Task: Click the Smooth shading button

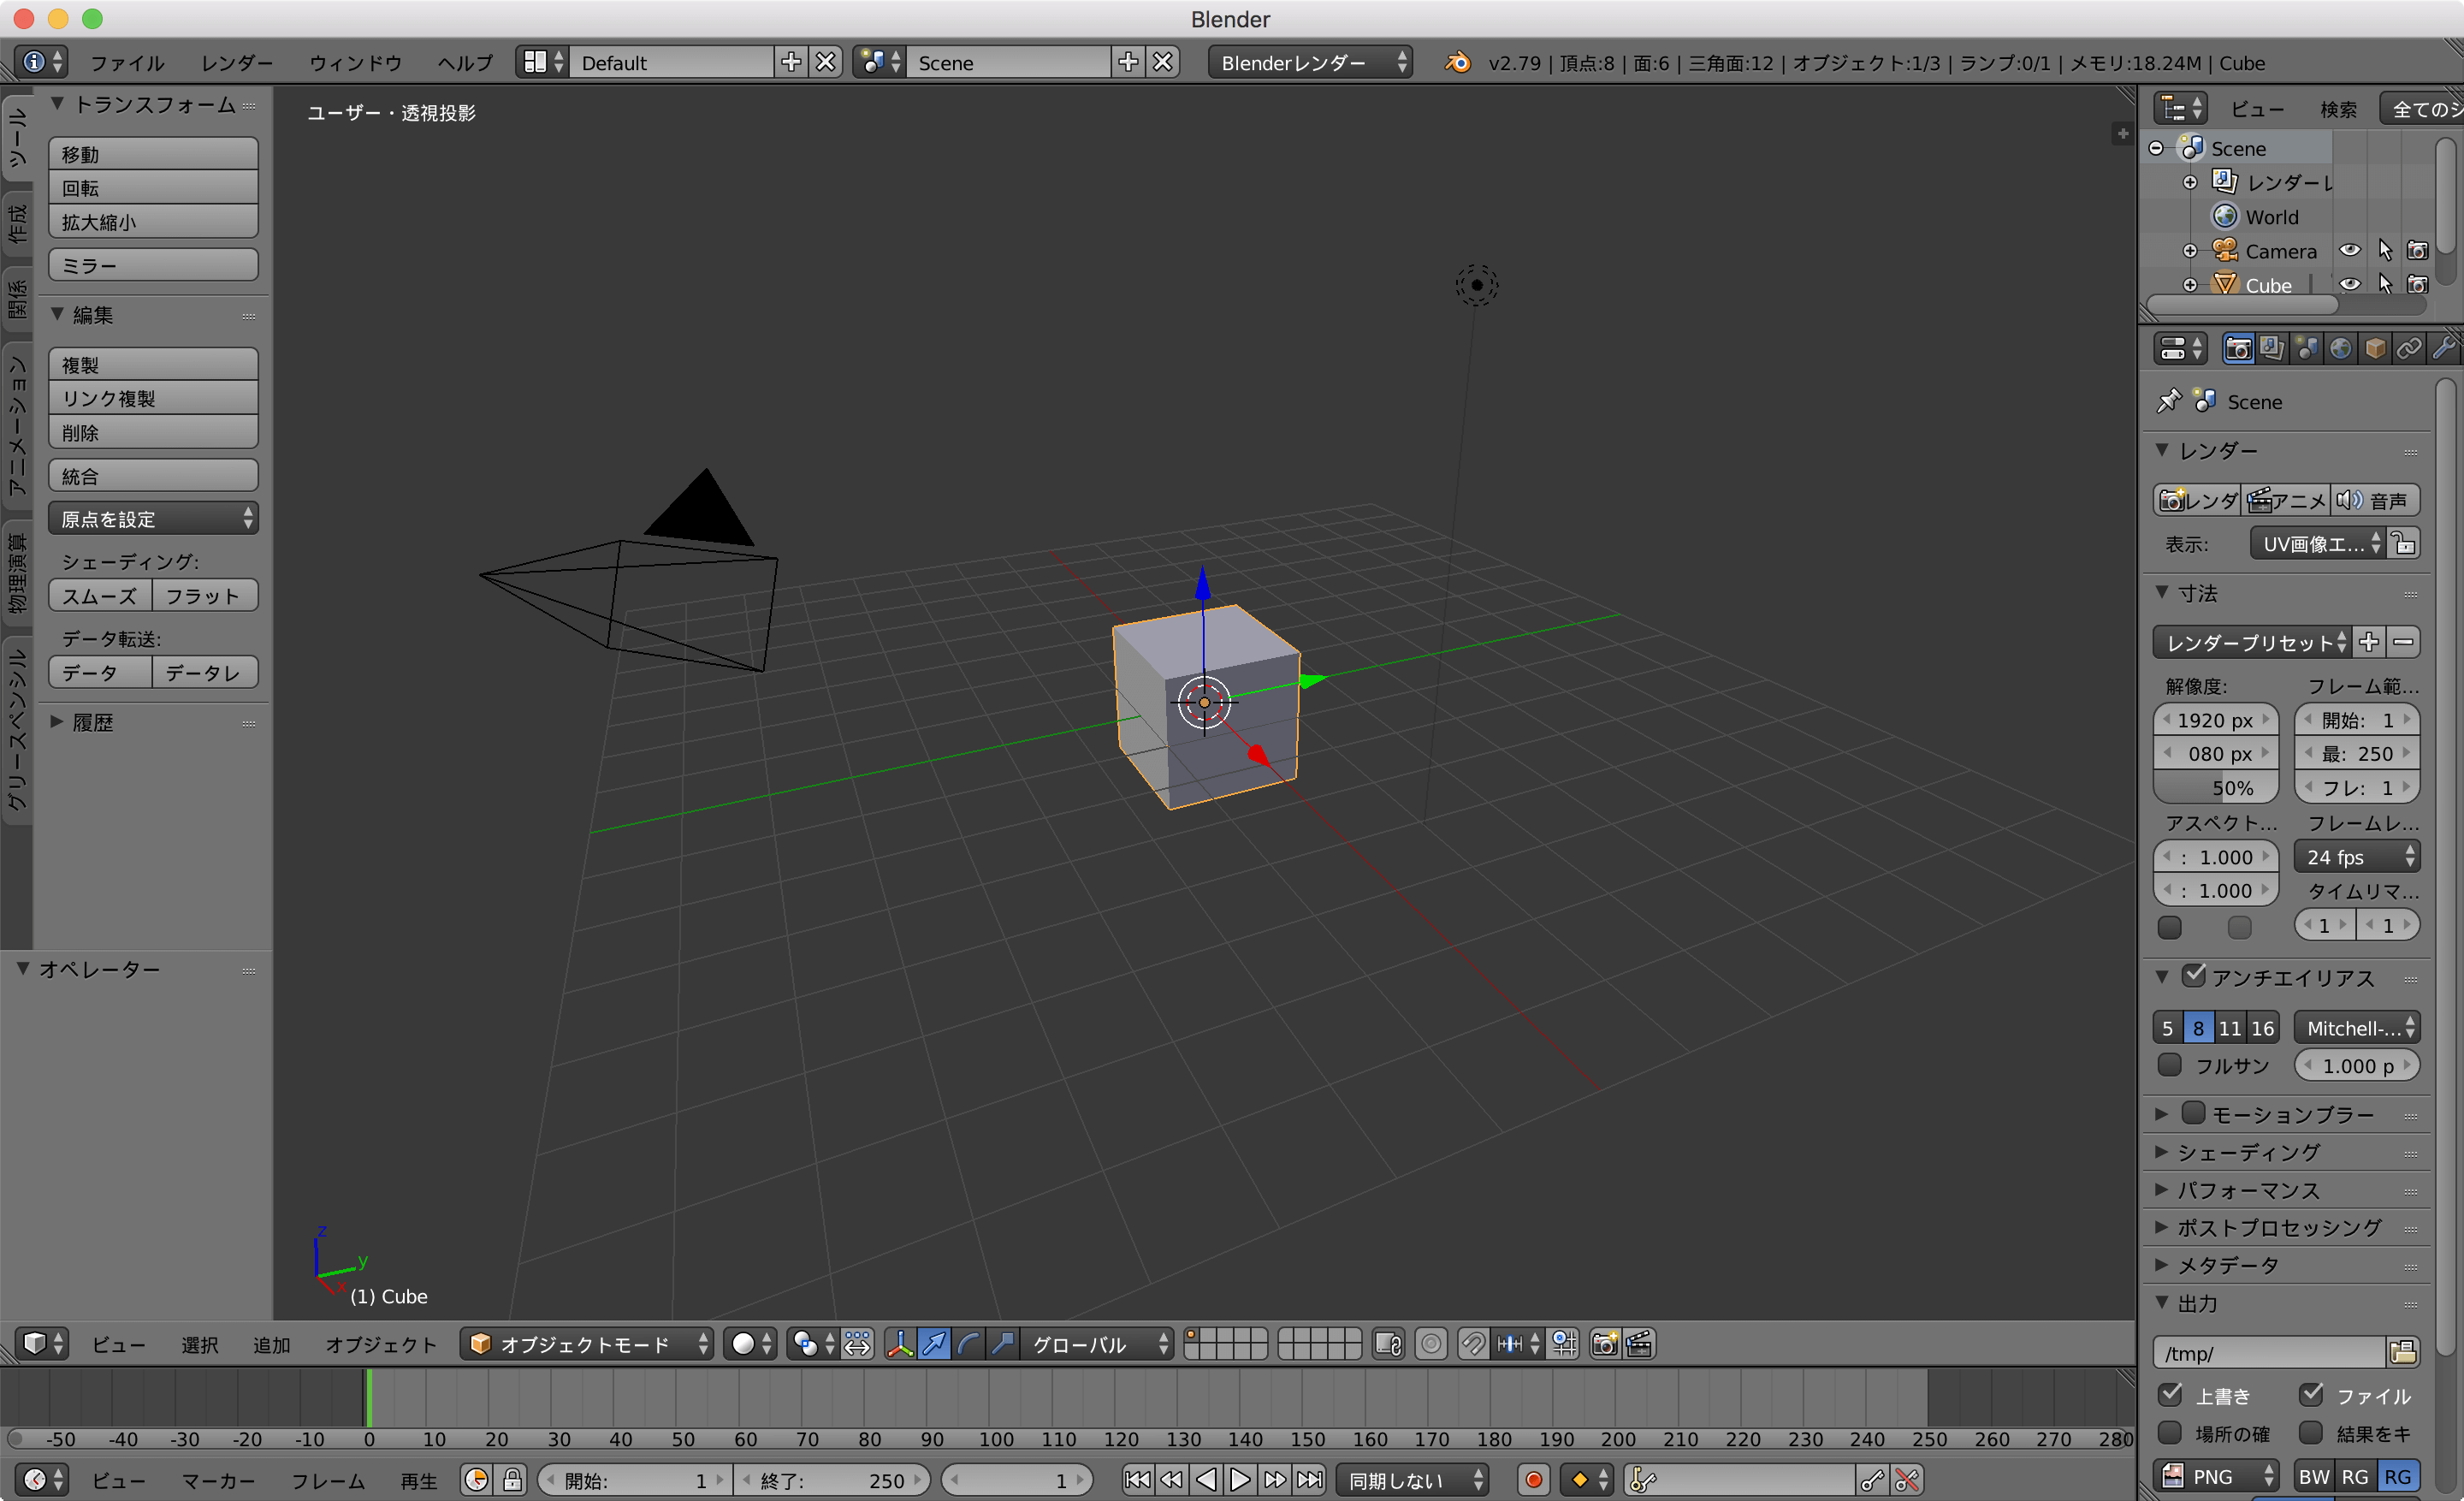Action: point(98,596)
